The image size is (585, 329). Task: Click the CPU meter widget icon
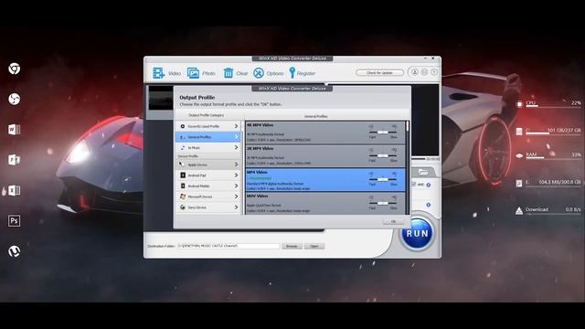[519, 104]
